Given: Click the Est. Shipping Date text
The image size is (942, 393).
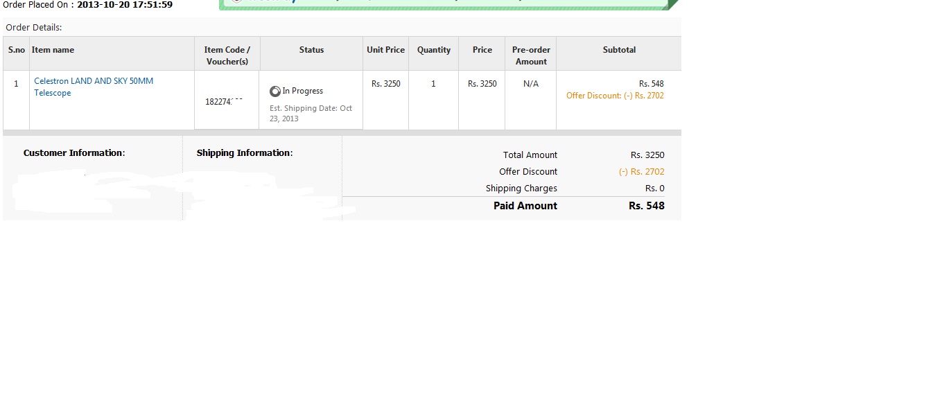Looking at the screenshot, I should 311,114.
